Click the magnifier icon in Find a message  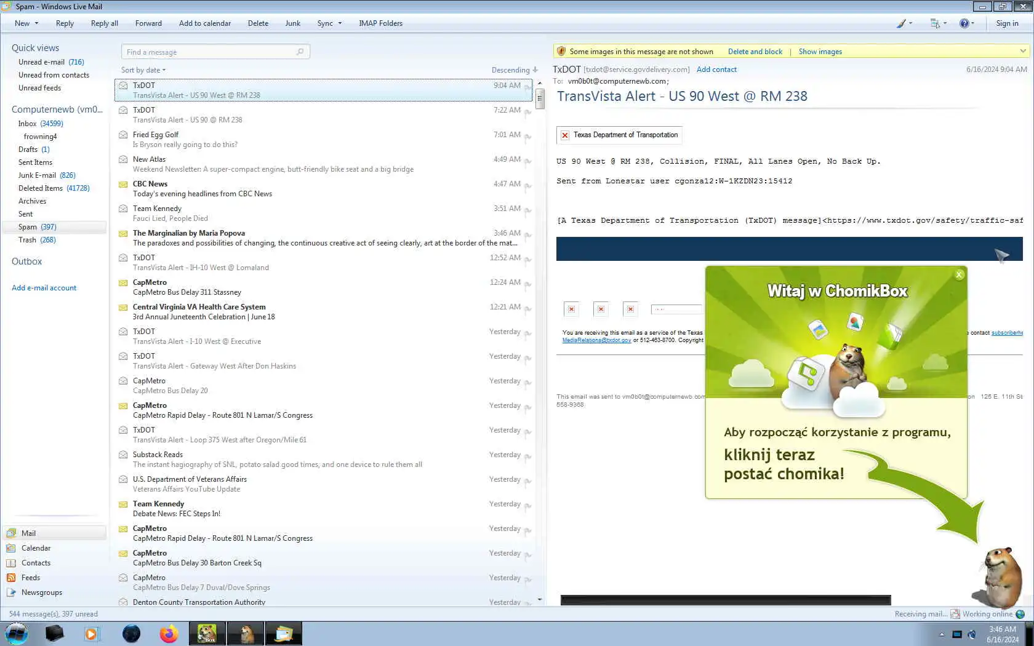(300, 52)
